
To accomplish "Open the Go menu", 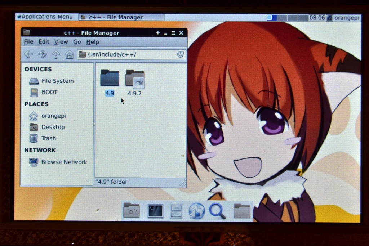I will 77,42.
